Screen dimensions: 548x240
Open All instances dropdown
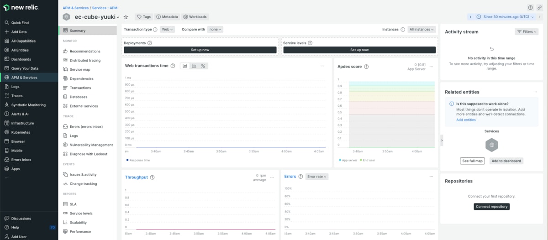pyautogui.click(x=422, y=29)
